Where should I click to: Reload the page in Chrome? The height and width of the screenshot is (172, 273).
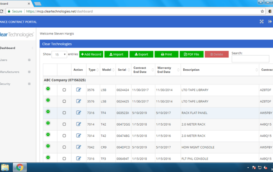click(x=2, y=11)
